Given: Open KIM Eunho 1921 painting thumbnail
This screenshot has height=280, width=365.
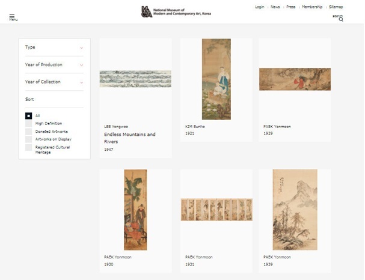Looking at the screenshot, I should click(x=216, y=79).
